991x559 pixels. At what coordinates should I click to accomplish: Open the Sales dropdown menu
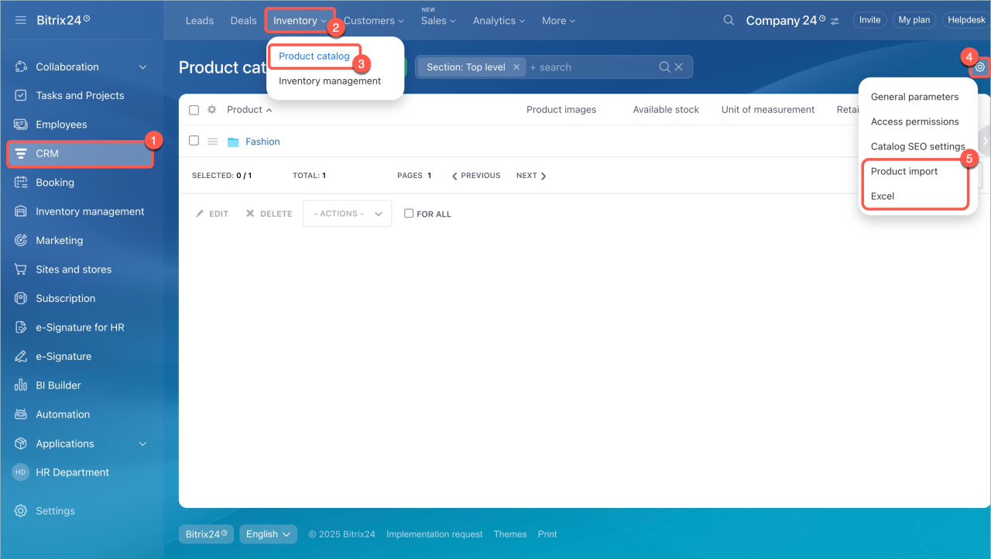(x=438, y=21)
